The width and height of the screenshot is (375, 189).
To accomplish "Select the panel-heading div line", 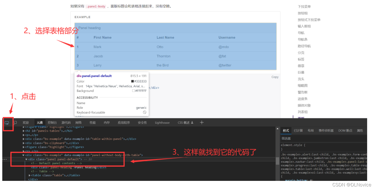I will (69, 167).
